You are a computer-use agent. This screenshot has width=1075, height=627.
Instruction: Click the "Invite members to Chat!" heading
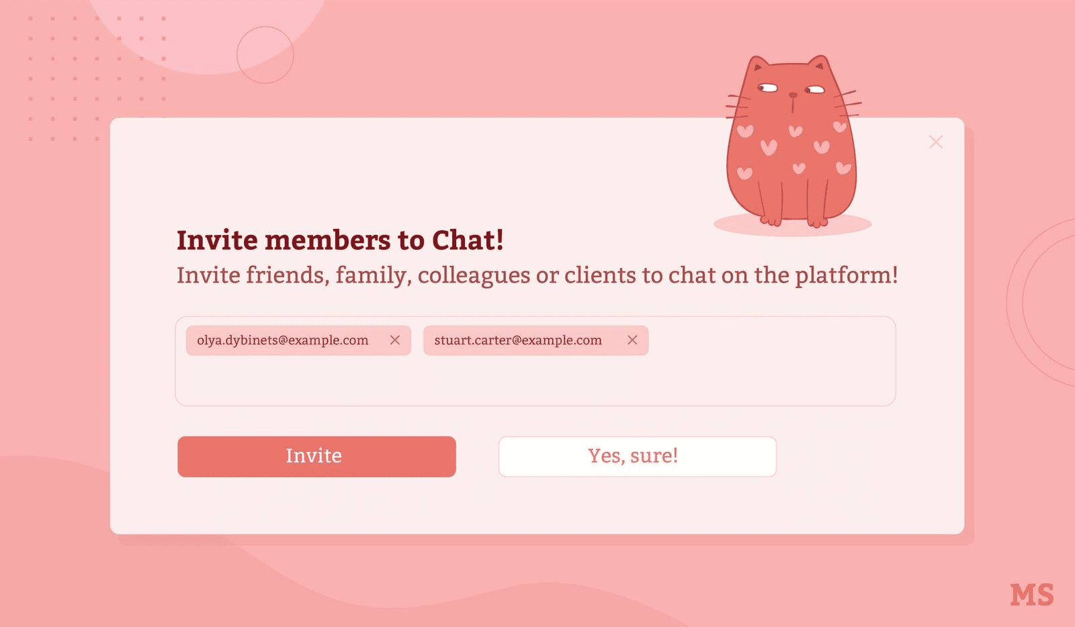(340, 240)
